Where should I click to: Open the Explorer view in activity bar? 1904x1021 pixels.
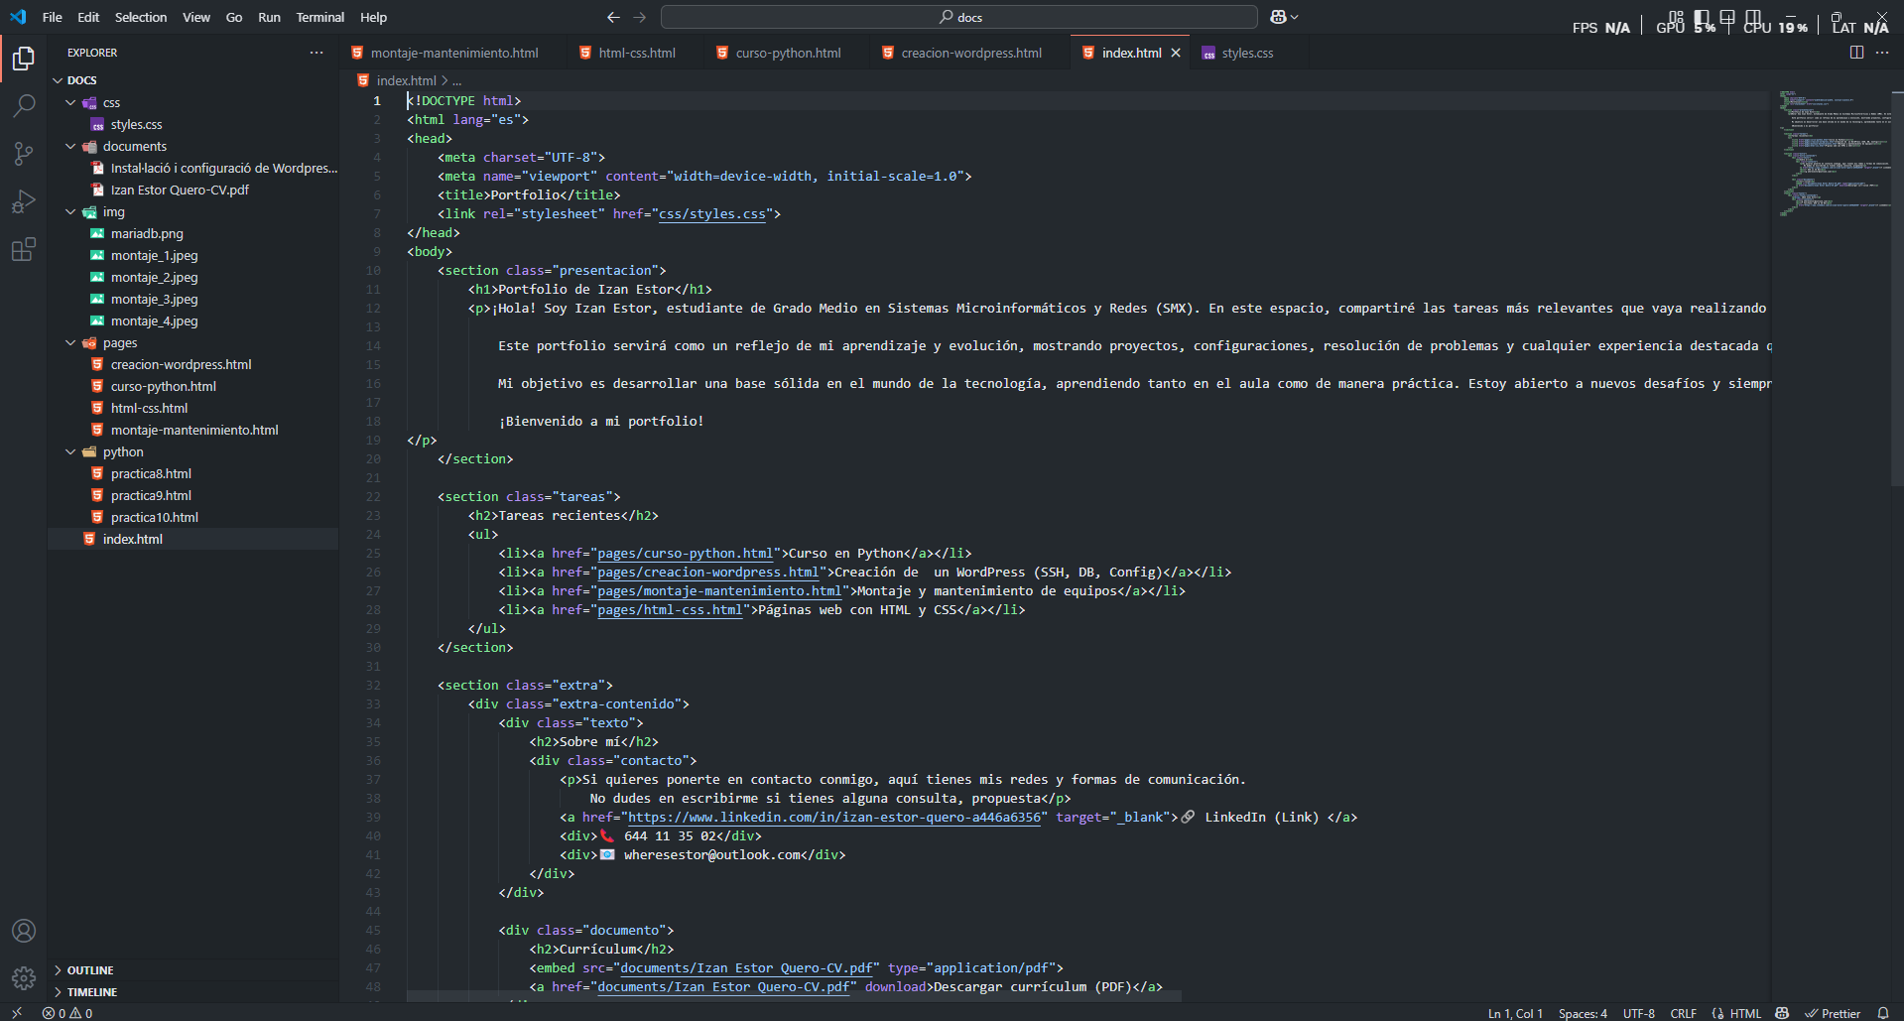pos(24,60)
